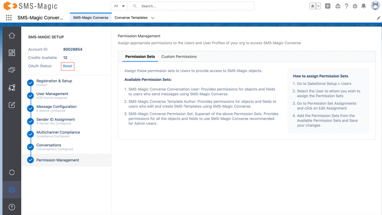This screenshot has width=382, height=215.
Task: Open the Converse Templates tab
Action: click(x=131, y=18)
